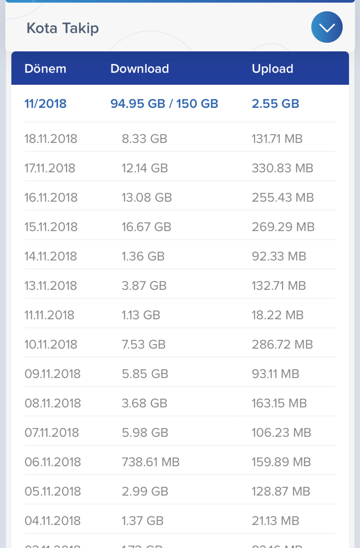
Task: Collapse the Kota Takip section chevron
Action: (x=327, y=27)
